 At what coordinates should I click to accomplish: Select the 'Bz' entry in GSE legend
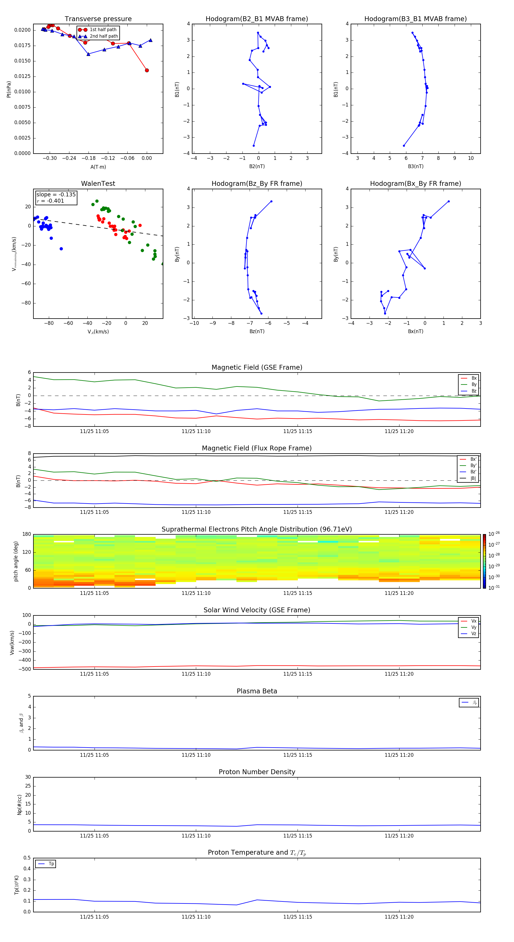pyautogui.click(x=469, y=391)
